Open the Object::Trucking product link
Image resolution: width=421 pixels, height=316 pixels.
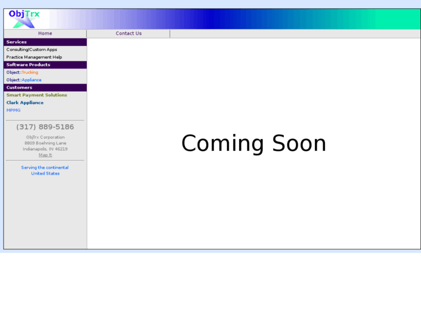pos(22,72)
